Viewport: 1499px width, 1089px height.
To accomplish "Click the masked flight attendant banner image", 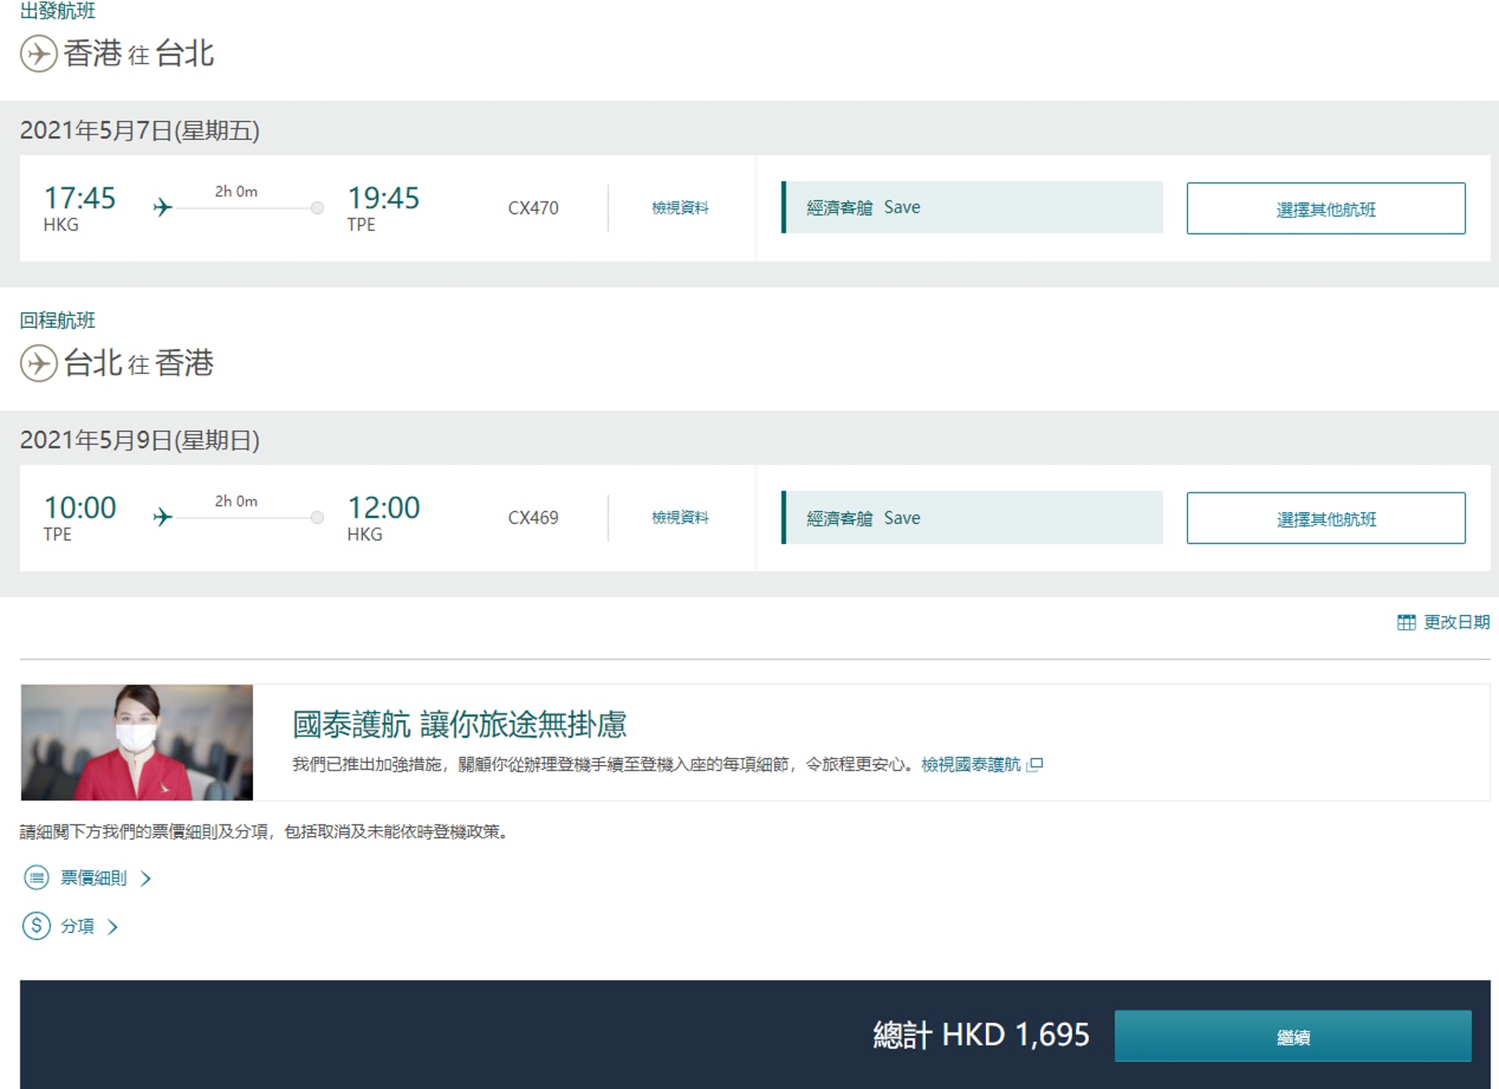I will [137, 742].
